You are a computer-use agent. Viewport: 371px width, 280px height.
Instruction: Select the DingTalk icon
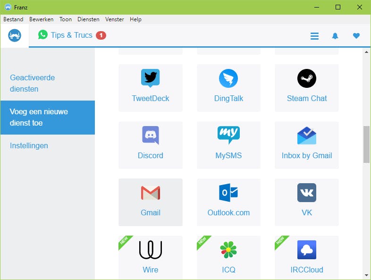point(228,78)
